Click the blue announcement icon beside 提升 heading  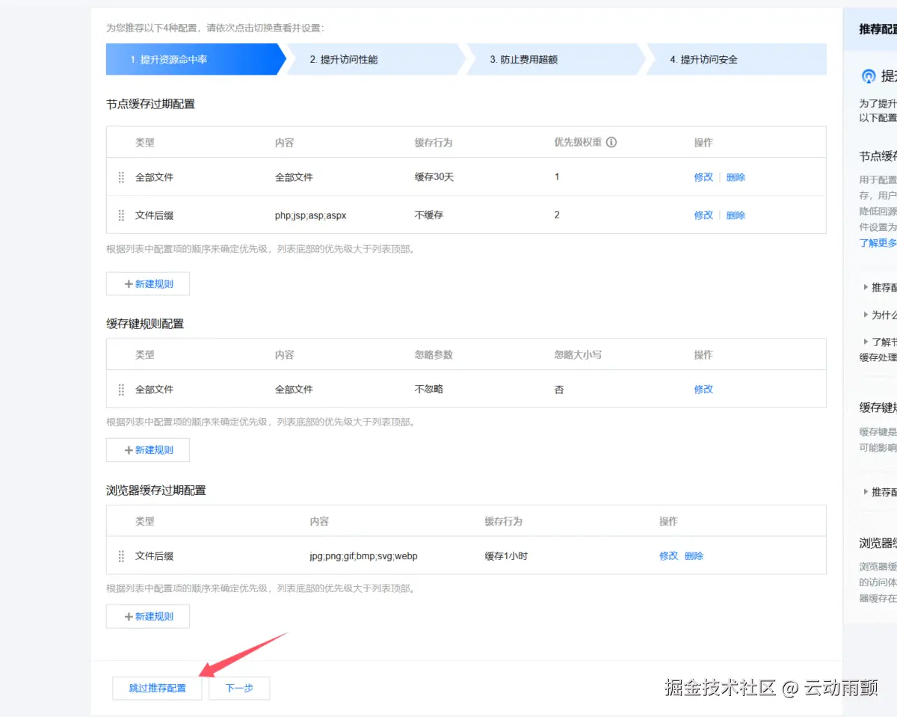867,76
